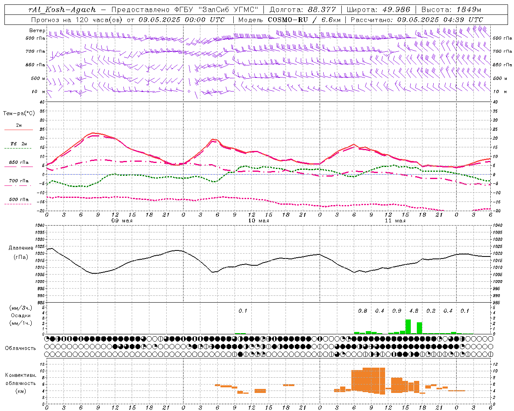Click the 2м solid red legend line
Screen dimensions: 514x411
click(x=18, y=130)
